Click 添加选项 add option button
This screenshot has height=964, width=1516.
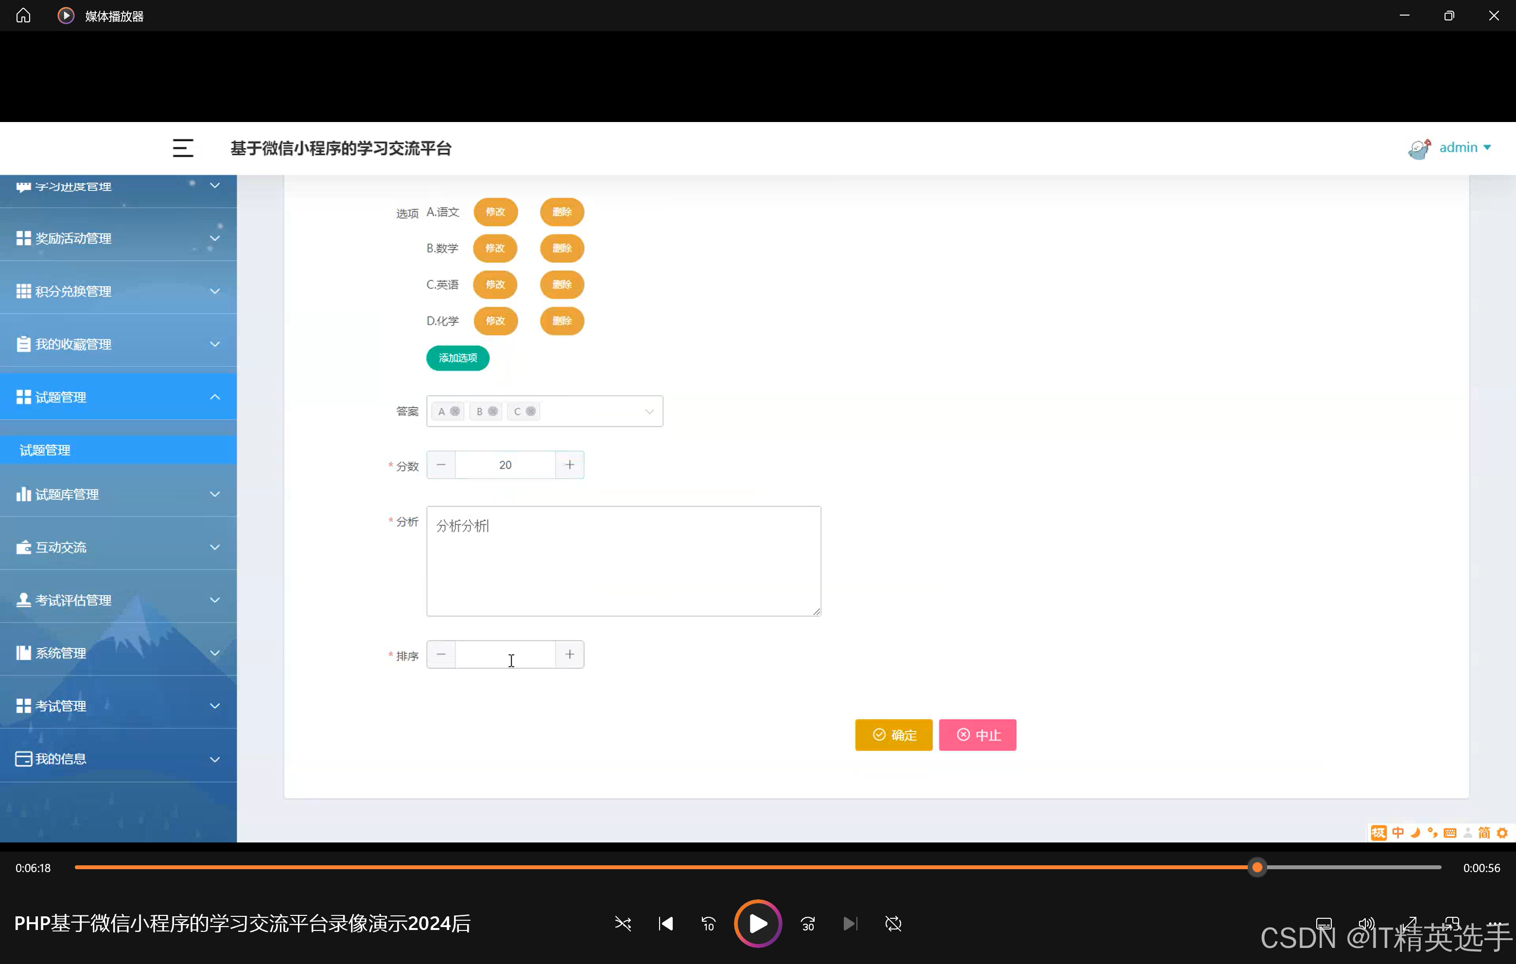458,358
